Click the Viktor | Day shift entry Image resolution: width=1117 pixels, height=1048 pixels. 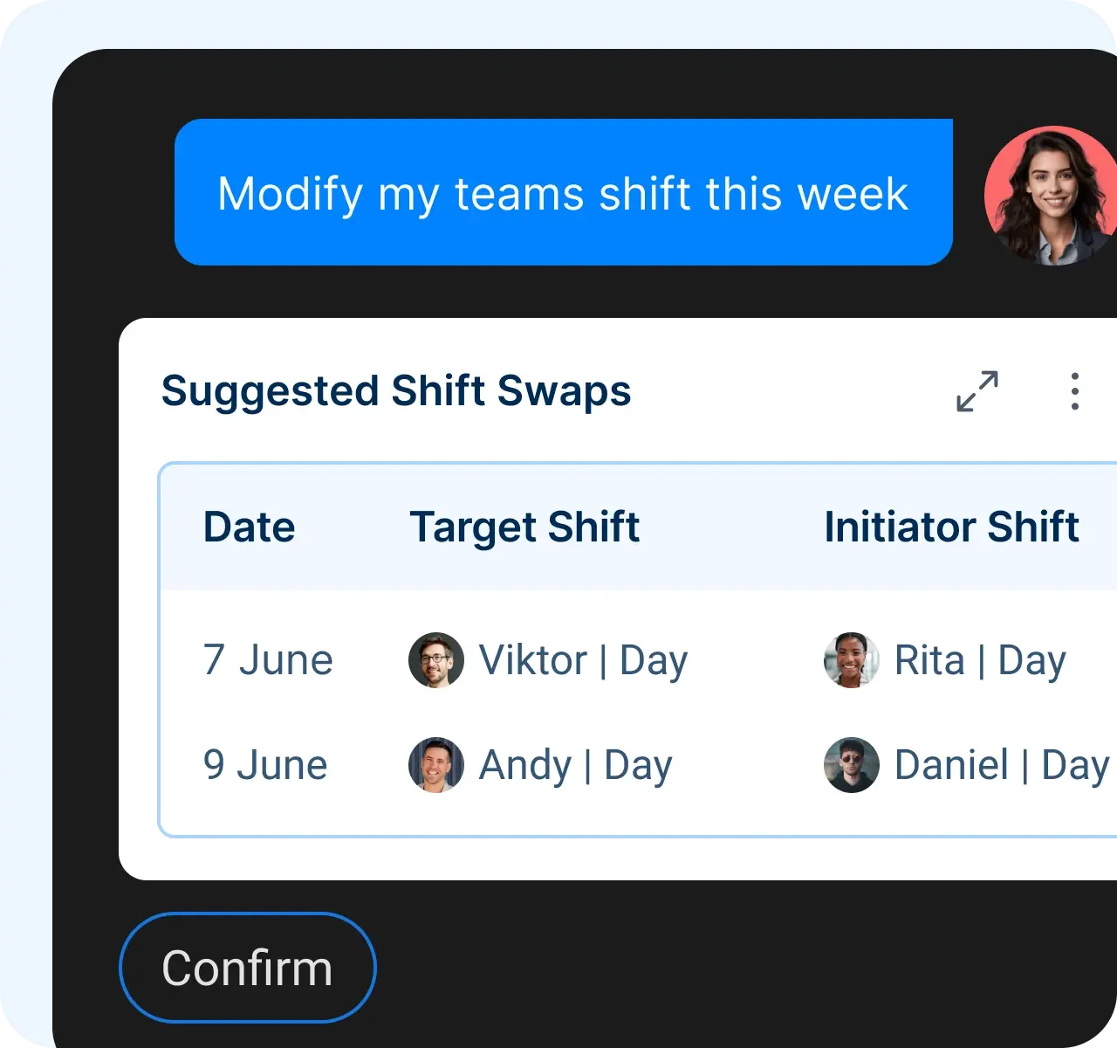click(583, 660)
